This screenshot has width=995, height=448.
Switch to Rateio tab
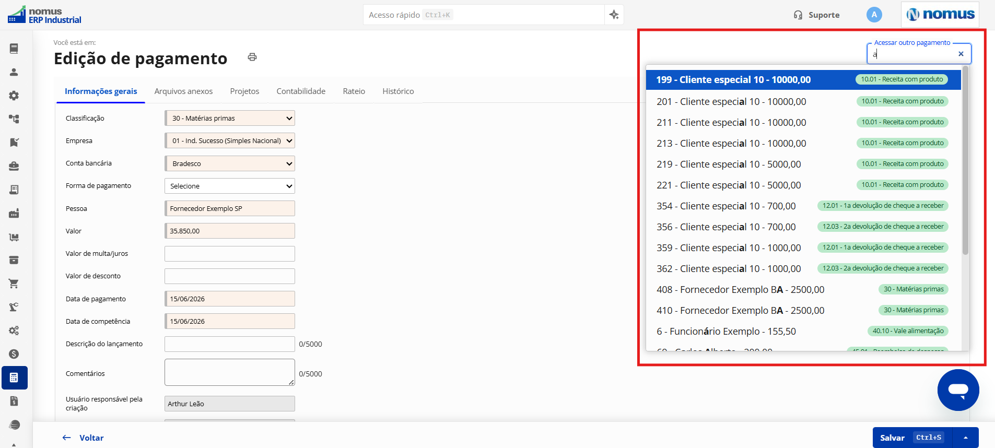[x=354, y=91]
